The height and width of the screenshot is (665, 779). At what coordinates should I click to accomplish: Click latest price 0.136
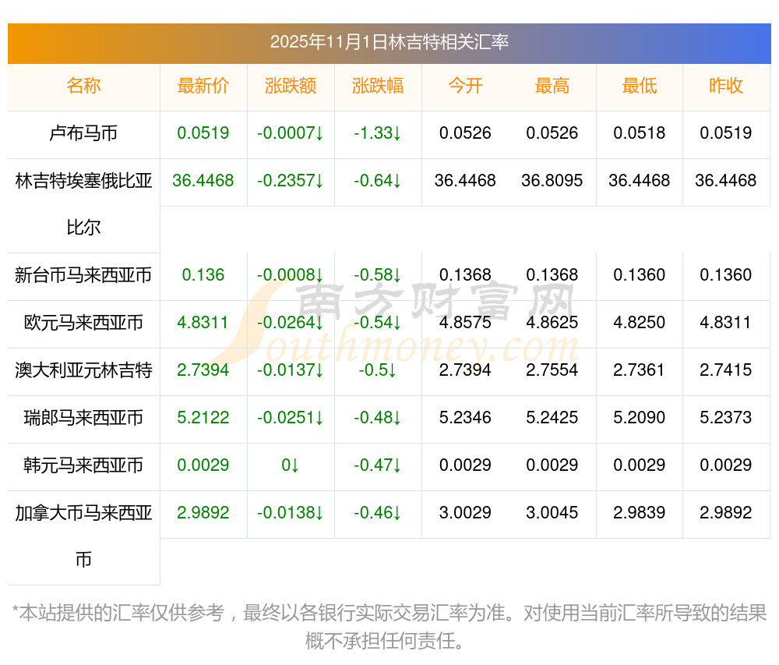point(203,275)
